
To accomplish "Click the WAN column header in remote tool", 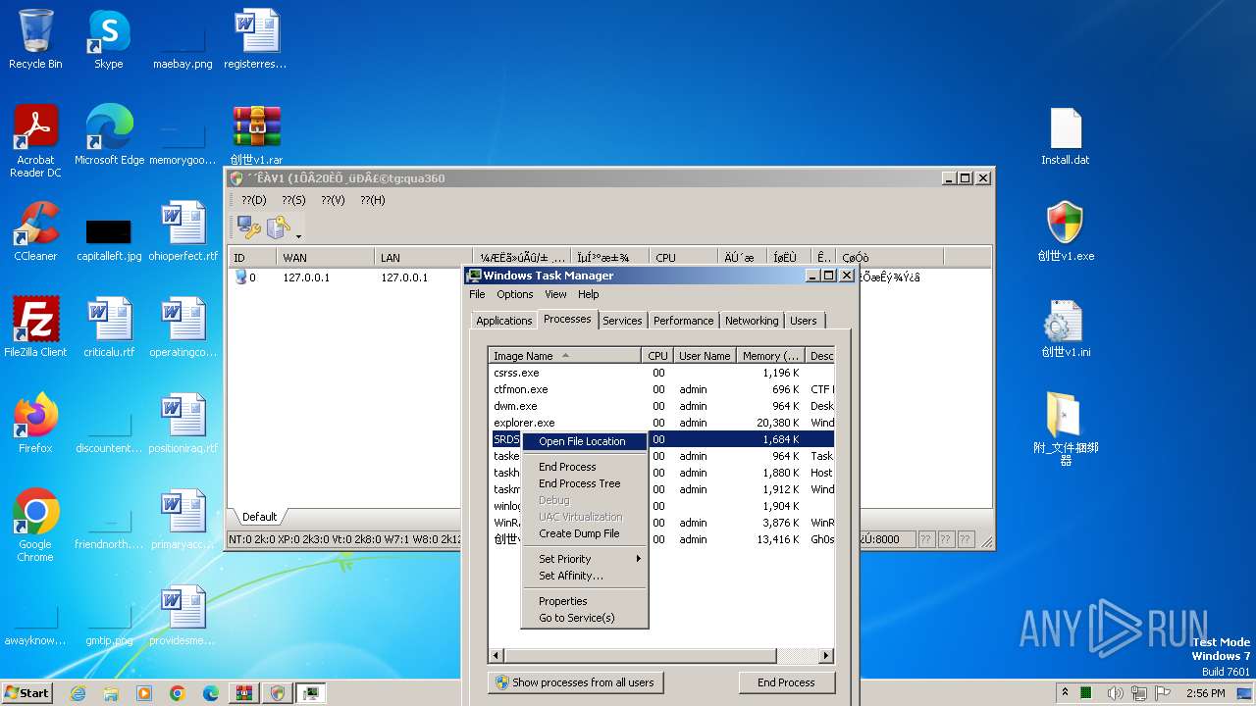I will tap(326, 258).
